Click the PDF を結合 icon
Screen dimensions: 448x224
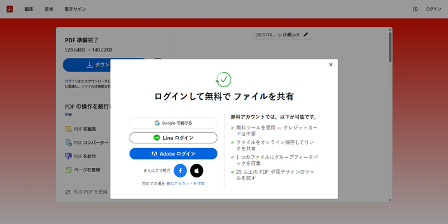click(68, 156)
